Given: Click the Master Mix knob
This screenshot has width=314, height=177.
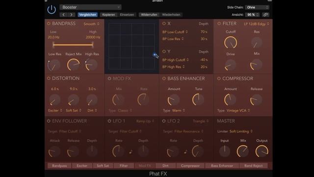Looking at the screenshot, I should [243, 151].
